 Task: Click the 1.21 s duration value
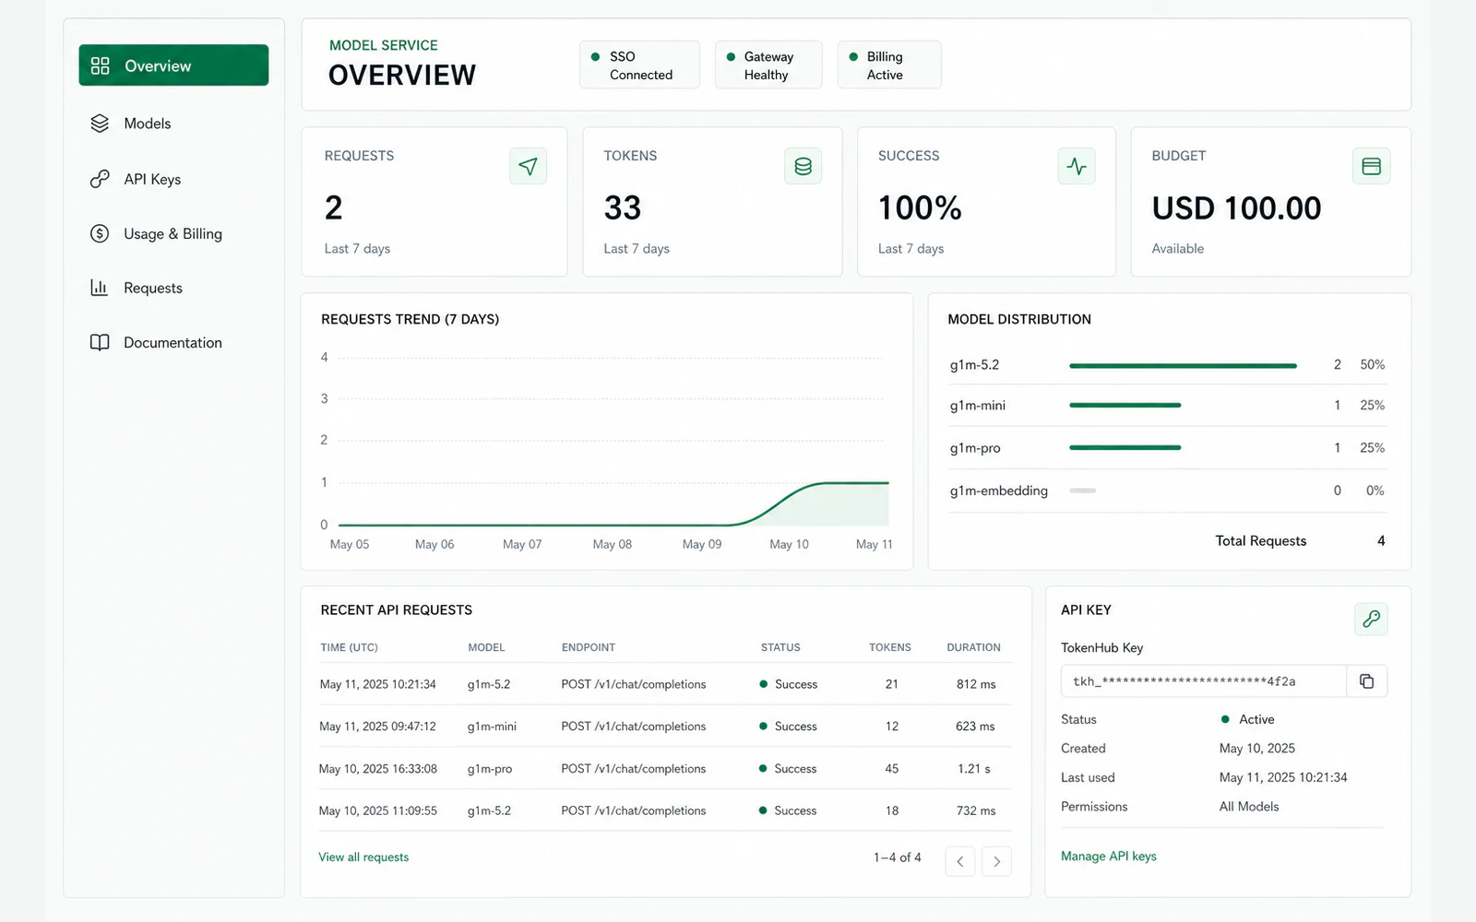pos(974,768)
